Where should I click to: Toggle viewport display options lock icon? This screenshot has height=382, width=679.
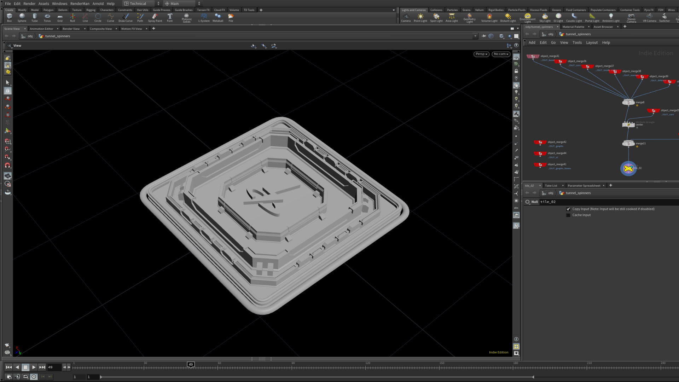[516, 71]
